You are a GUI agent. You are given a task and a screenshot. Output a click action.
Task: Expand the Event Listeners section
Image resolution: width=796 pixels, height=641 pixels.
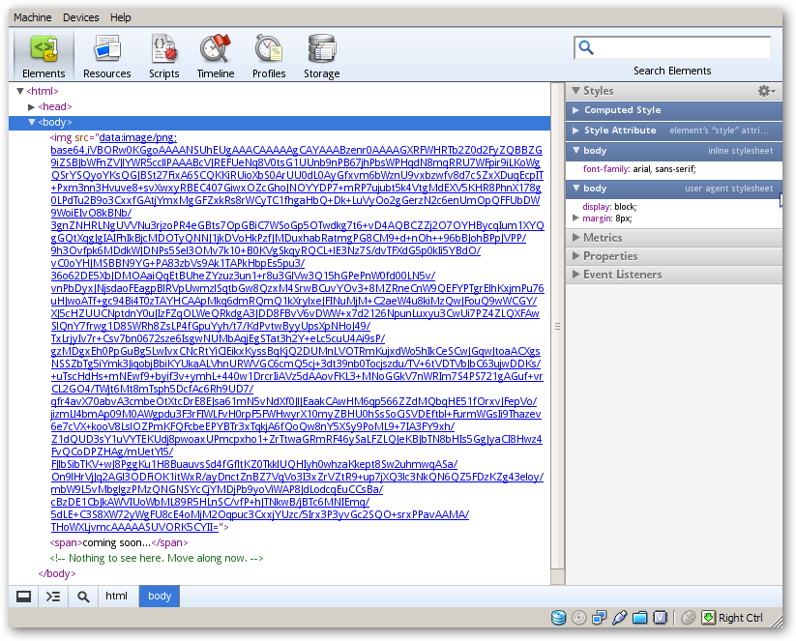click(x=576, y=275)
